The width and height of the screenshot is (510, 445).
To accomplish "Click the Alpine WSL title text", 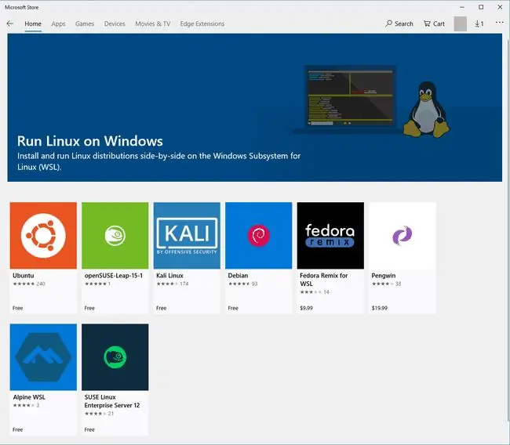I will pyautogui.click(x=29, y=397).
